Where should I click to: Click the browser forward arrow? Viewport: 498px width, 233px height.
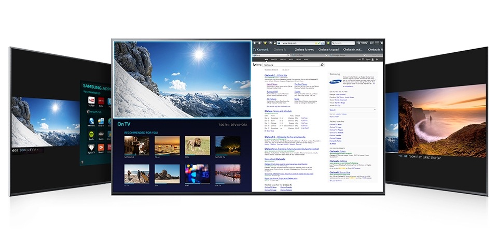coord(259,43)
